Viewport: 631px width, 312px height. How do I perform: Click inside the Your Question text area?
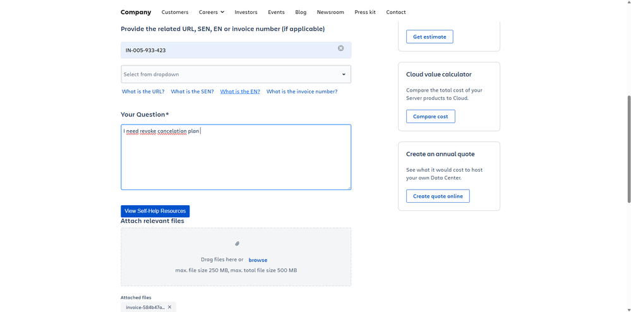tap(236, 157)
